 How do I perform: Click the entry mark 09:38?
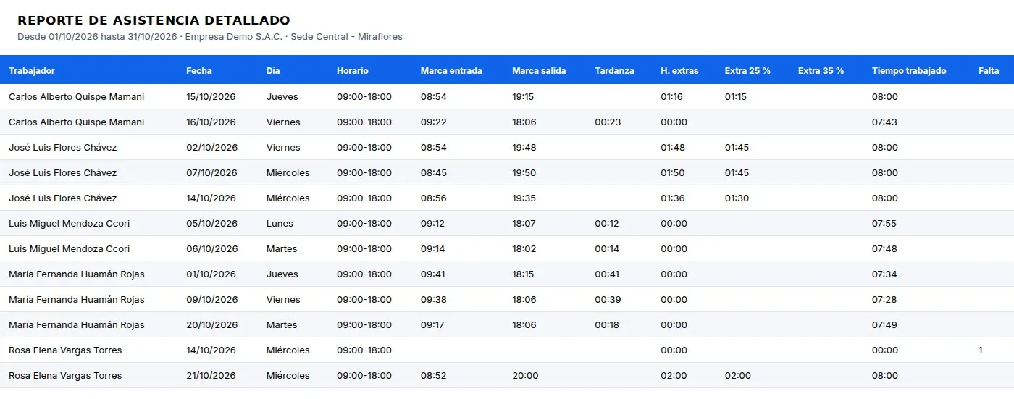(433, 300)
